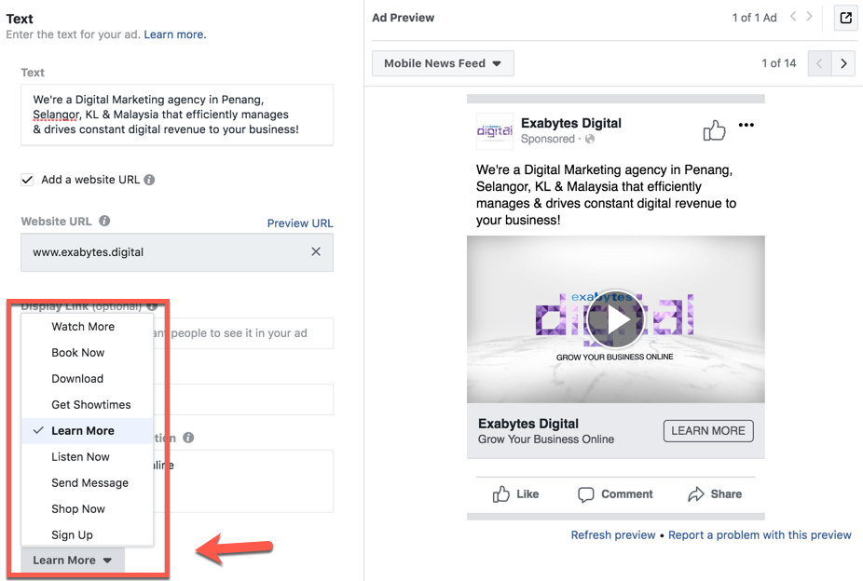Click the Comment button under the ad
The height and width of the screenshot is (581, 863).
[615, 494]
